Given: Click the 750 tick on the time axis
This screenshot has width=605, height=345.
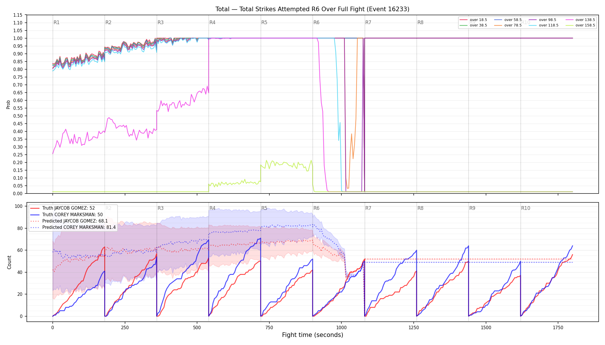Looking at the screenshot, I should point(269,327).
